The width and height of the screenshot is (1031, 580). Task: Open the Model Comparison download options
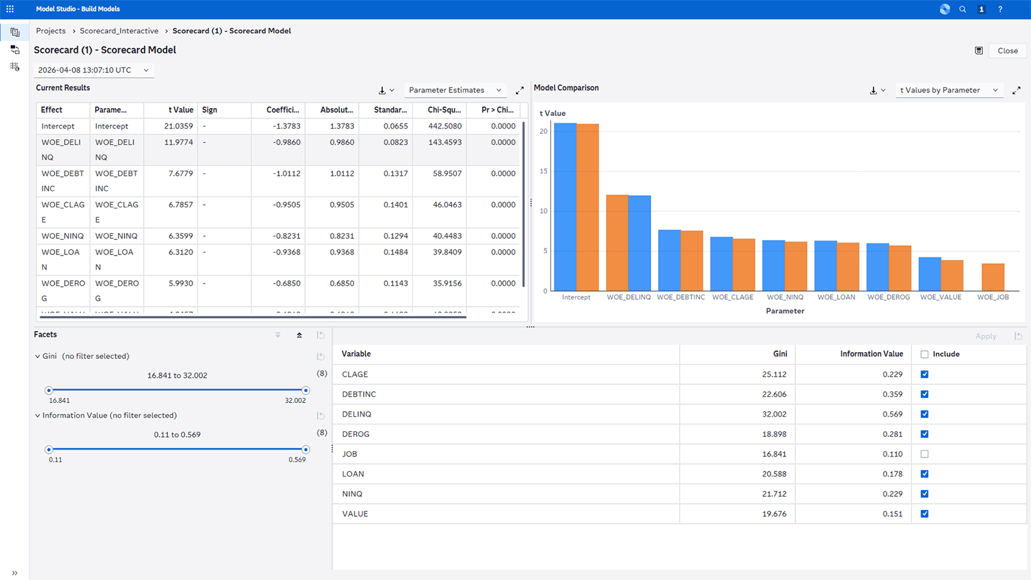tap(873, 90)
